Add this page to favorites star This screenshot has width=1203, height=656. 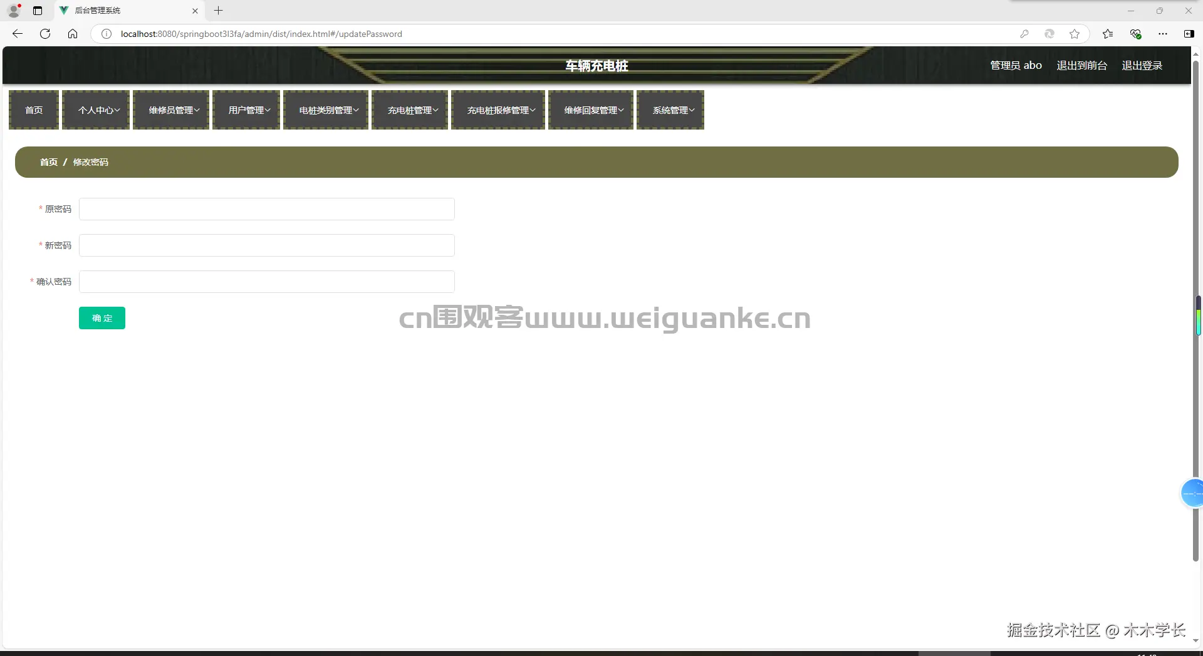click(1075, 34)
